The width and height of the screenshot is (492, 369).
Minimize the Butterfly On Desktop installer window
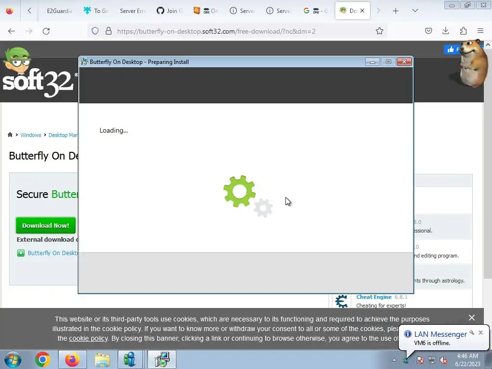(372, 62)
